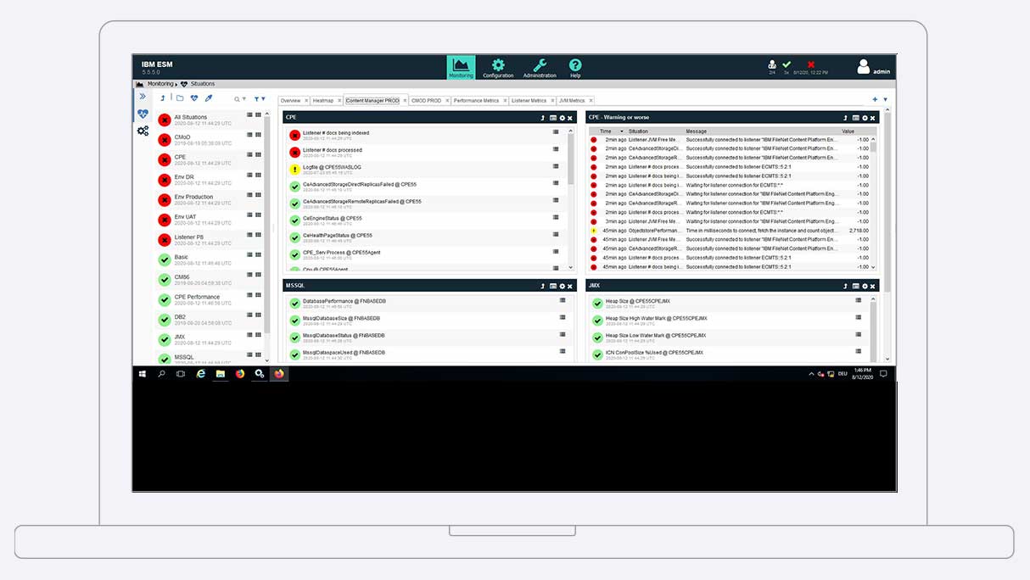1030x580 pixels.
Task: Add a new dashboard tab with the plus button
Action: click(875, 99)
